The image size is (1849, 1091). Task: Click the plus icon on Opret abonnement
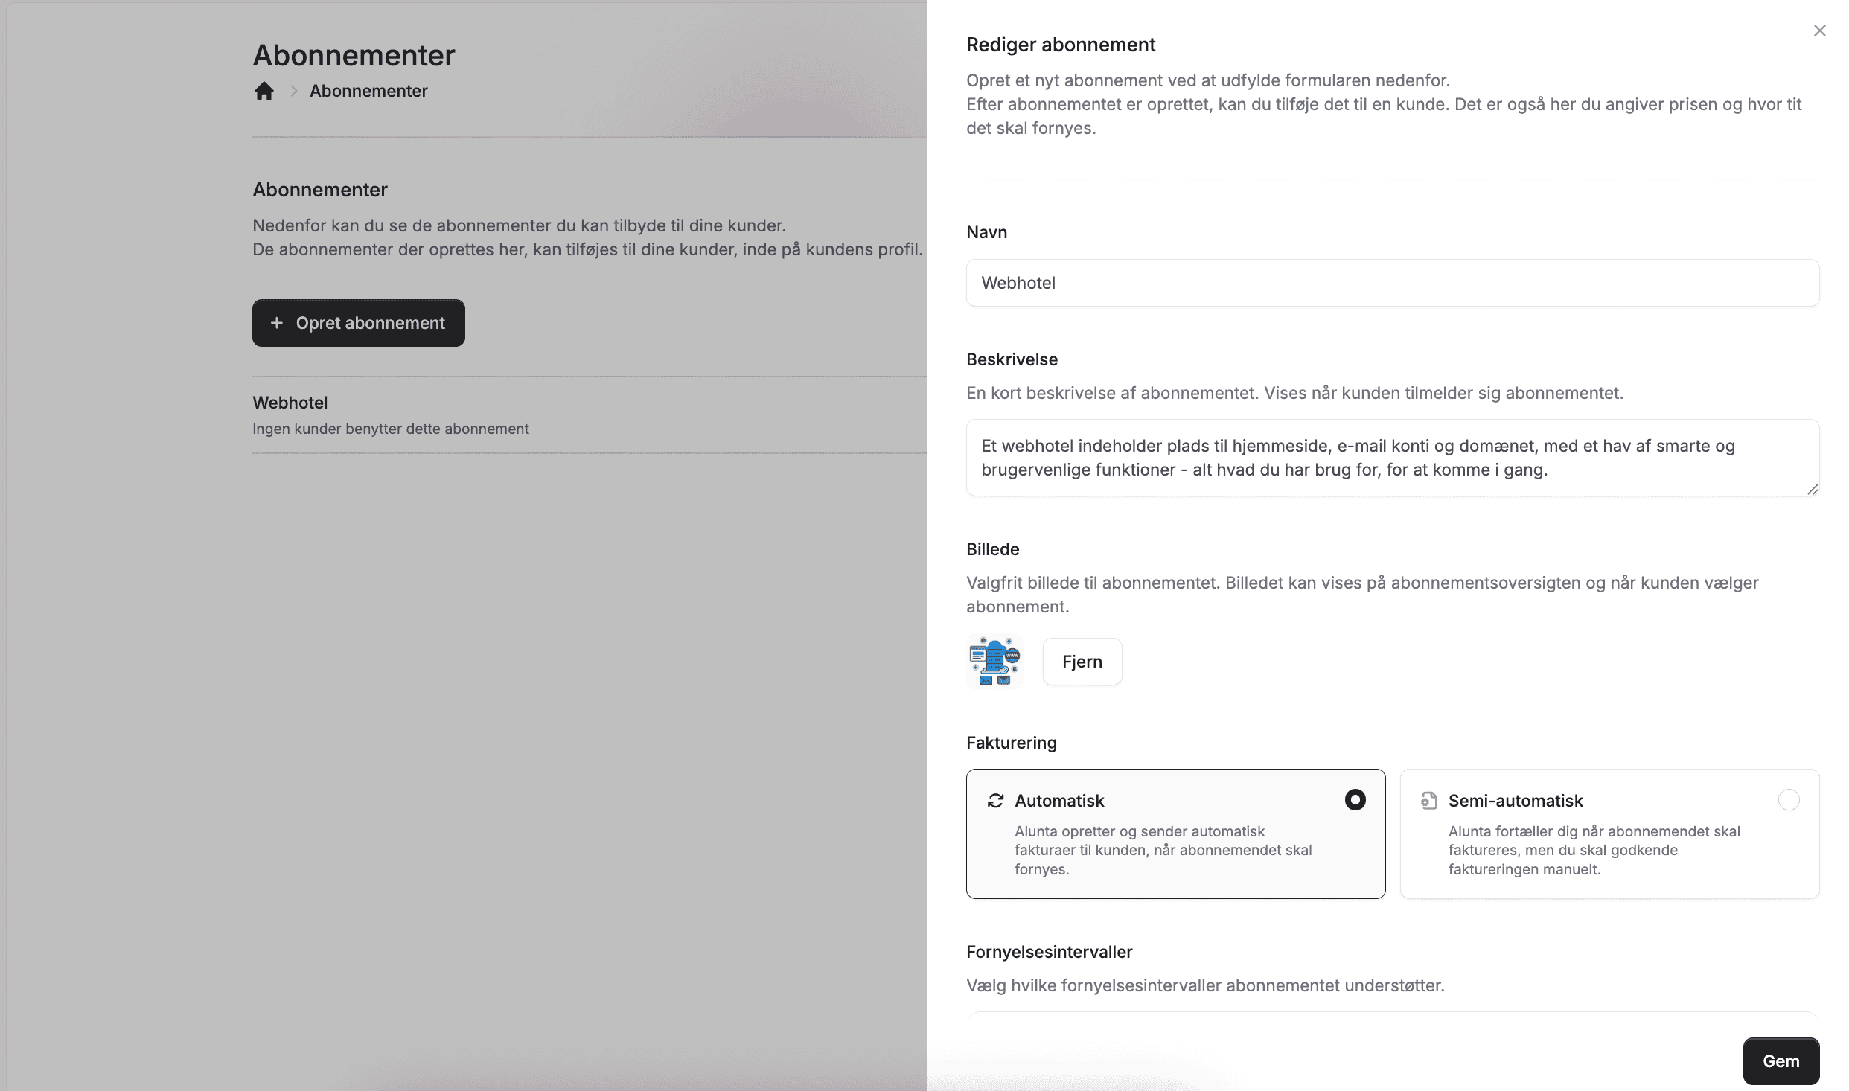click(277, 323)
